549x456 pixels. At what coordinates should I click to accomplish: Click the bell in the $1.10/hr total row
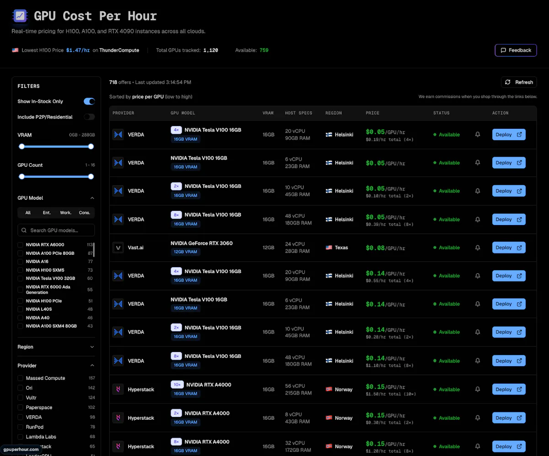(x=478, y=361)
